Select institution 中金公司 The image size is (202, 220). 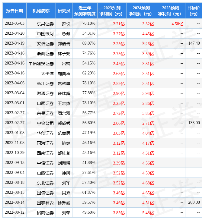click(45, 124)
